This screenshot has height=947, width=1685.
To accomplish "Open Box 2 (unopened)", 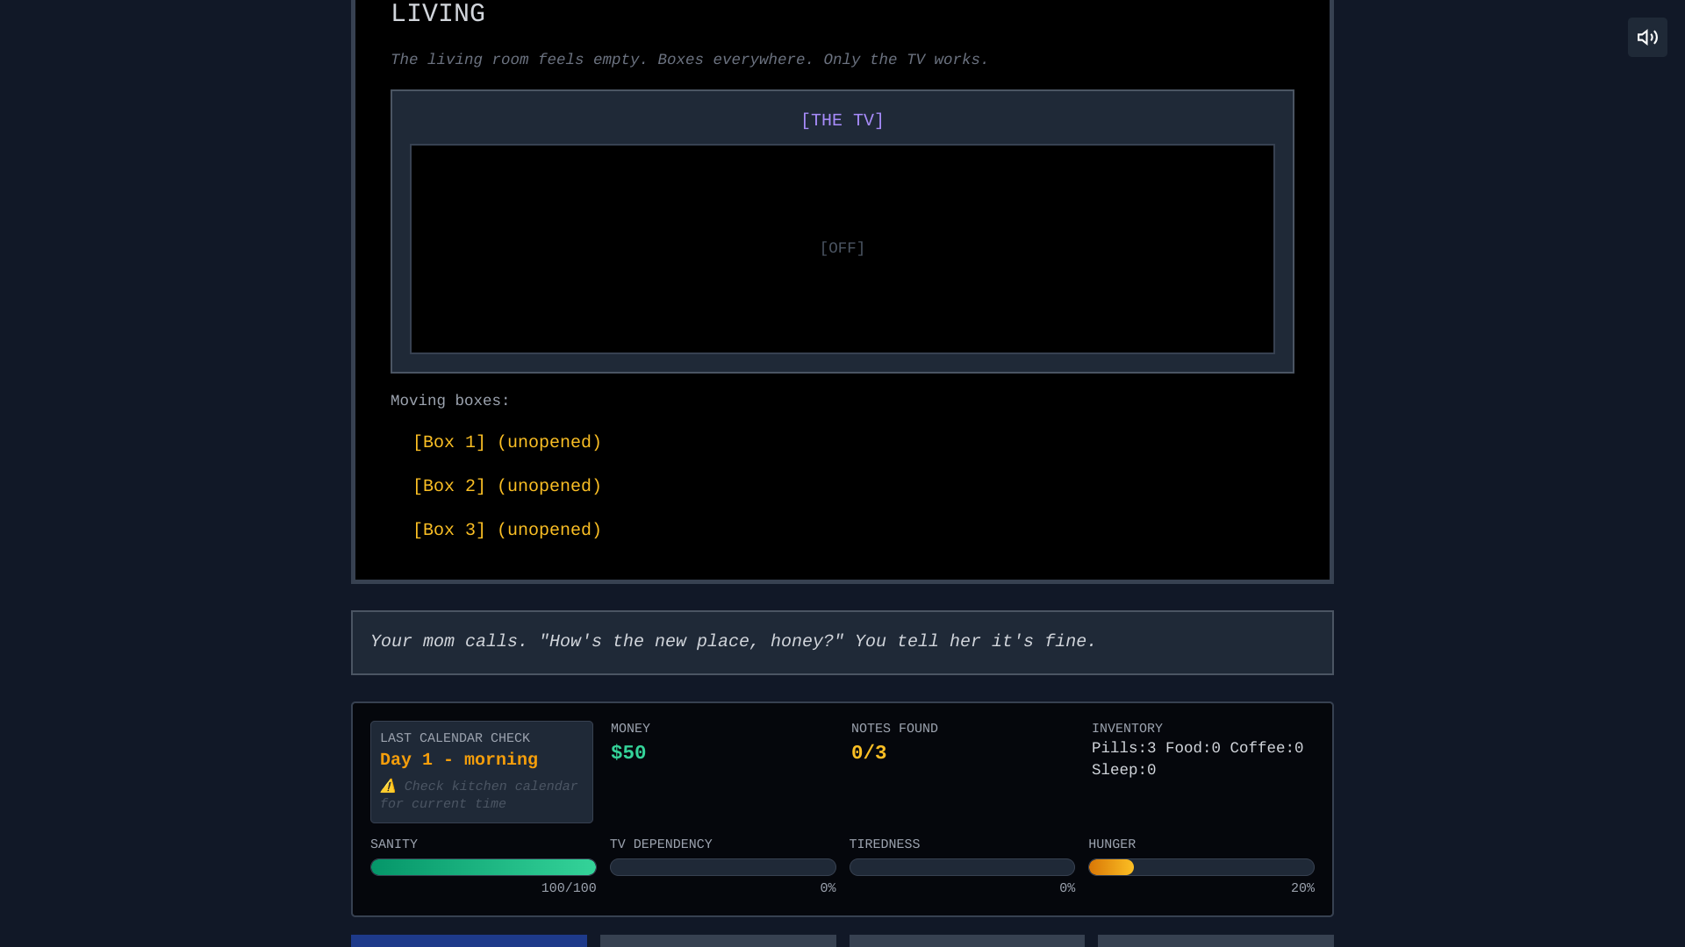I will click(x=507, y=487).
